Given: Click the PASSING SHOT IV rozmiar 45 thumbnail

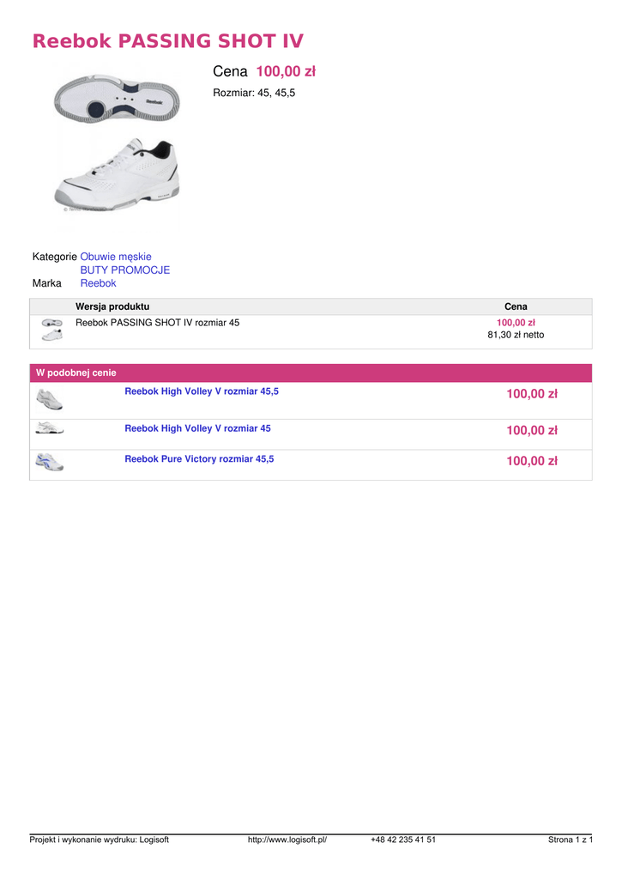Looking at the screenshot, I should [51, 331].
